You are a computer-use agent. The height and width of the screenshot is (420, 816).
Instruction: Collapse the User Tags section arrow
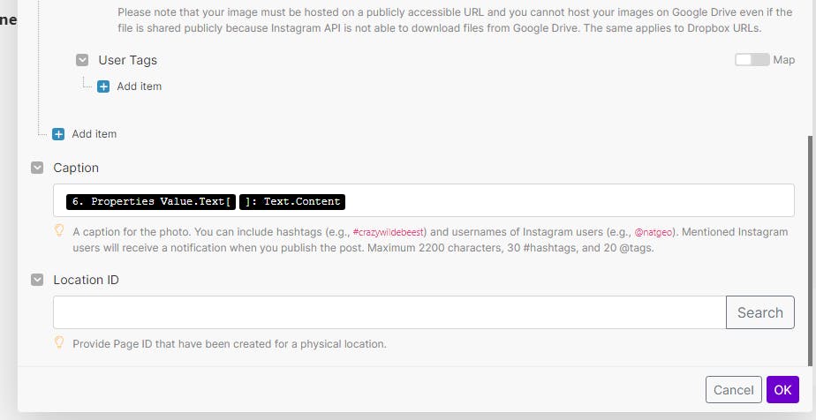[x=83, y=61]
